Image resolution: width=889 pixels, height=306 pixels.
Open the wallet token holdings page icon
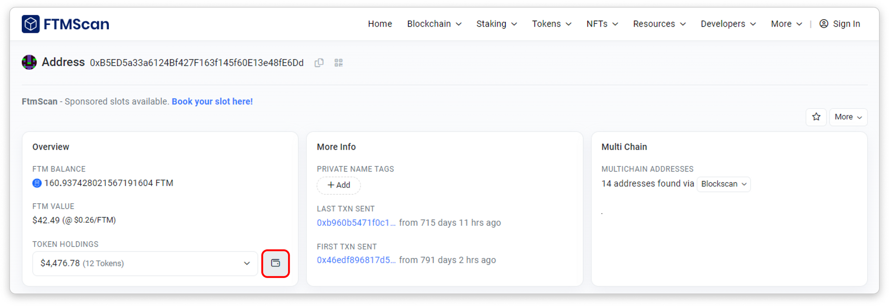coord(276,263)
